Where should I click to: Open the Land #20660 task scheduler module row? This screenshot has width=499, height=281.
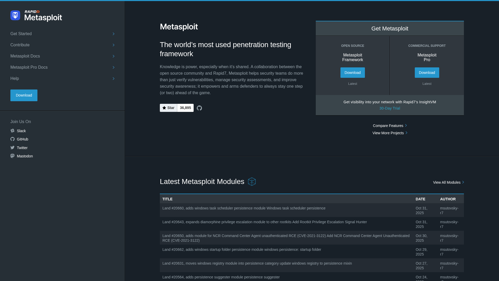244,208
